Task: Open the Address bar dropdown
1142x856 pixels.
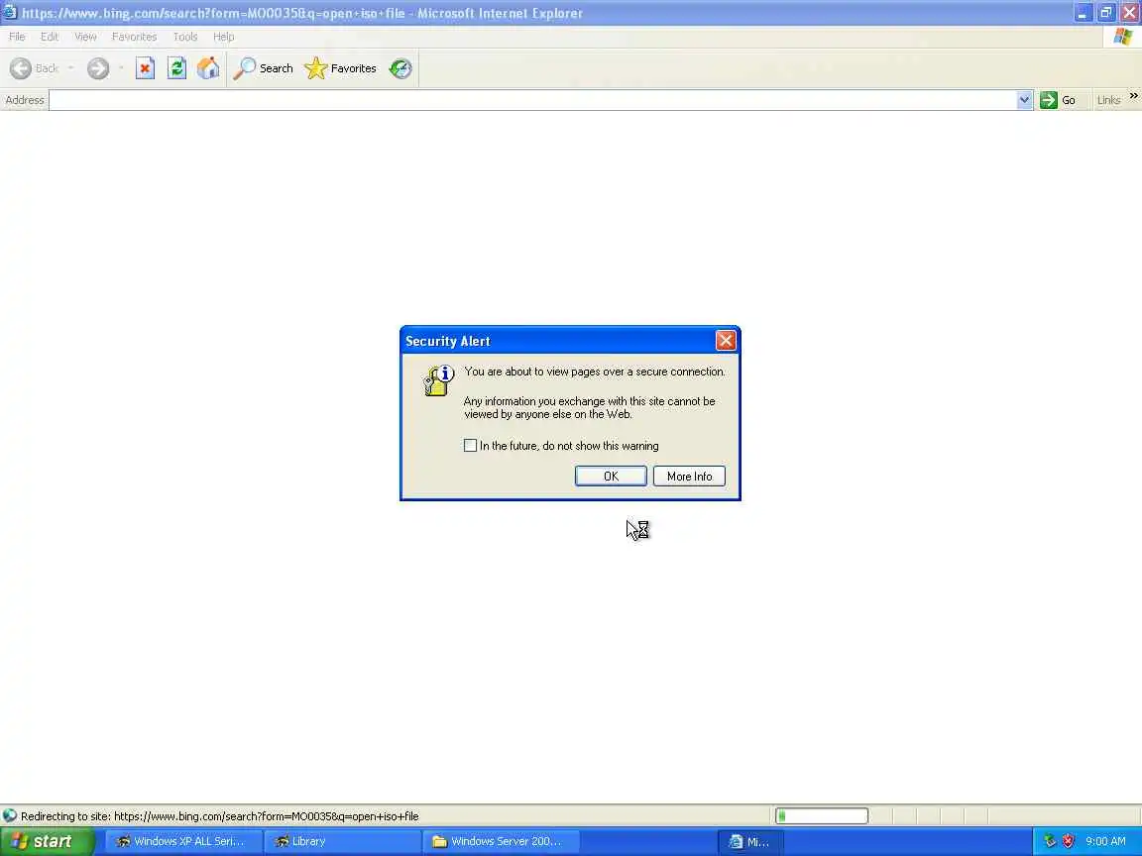Action: (x=1024, y=100)
